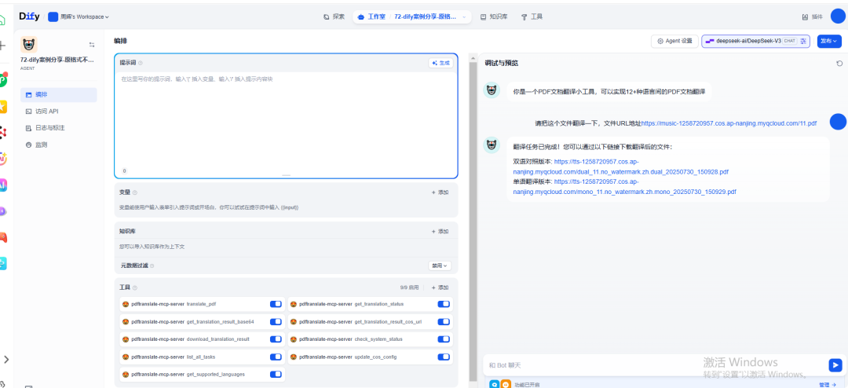Open the 工具 tab in top navigation
The width and height of the screenshot is (848, 388).
coord(532,16)
